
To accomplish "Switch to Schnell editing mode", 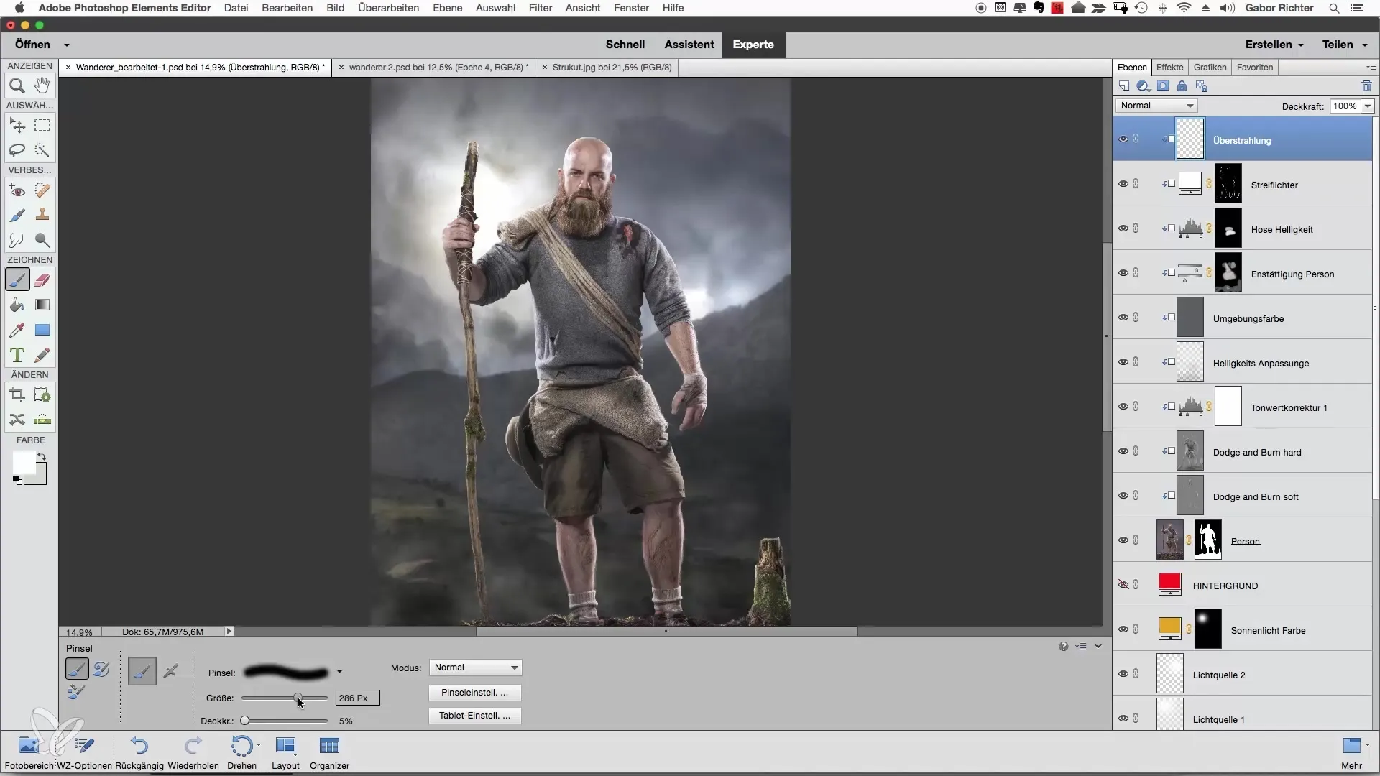I will pos(625,45).
